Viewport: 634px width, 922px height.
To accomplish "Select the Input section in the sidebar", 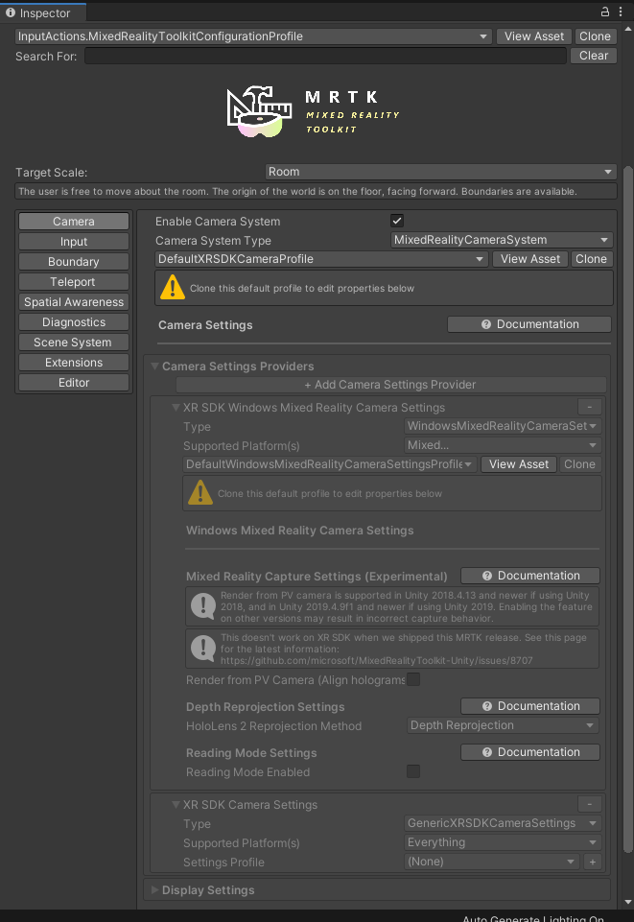I will (73, 241).
